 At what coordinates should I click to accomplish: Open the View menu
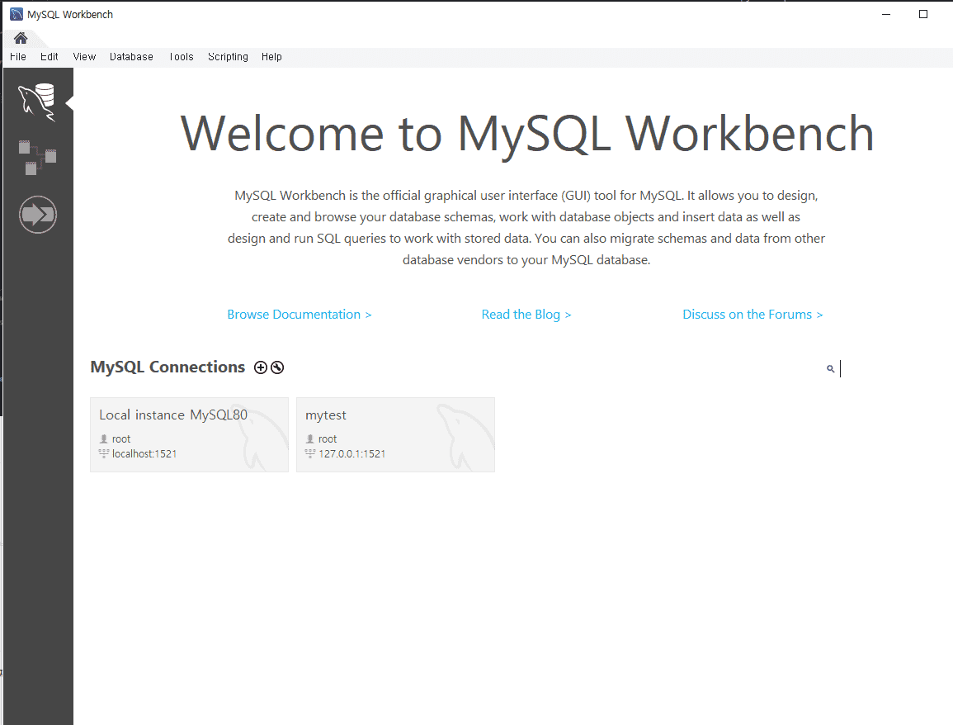click(x=84, y=57)
